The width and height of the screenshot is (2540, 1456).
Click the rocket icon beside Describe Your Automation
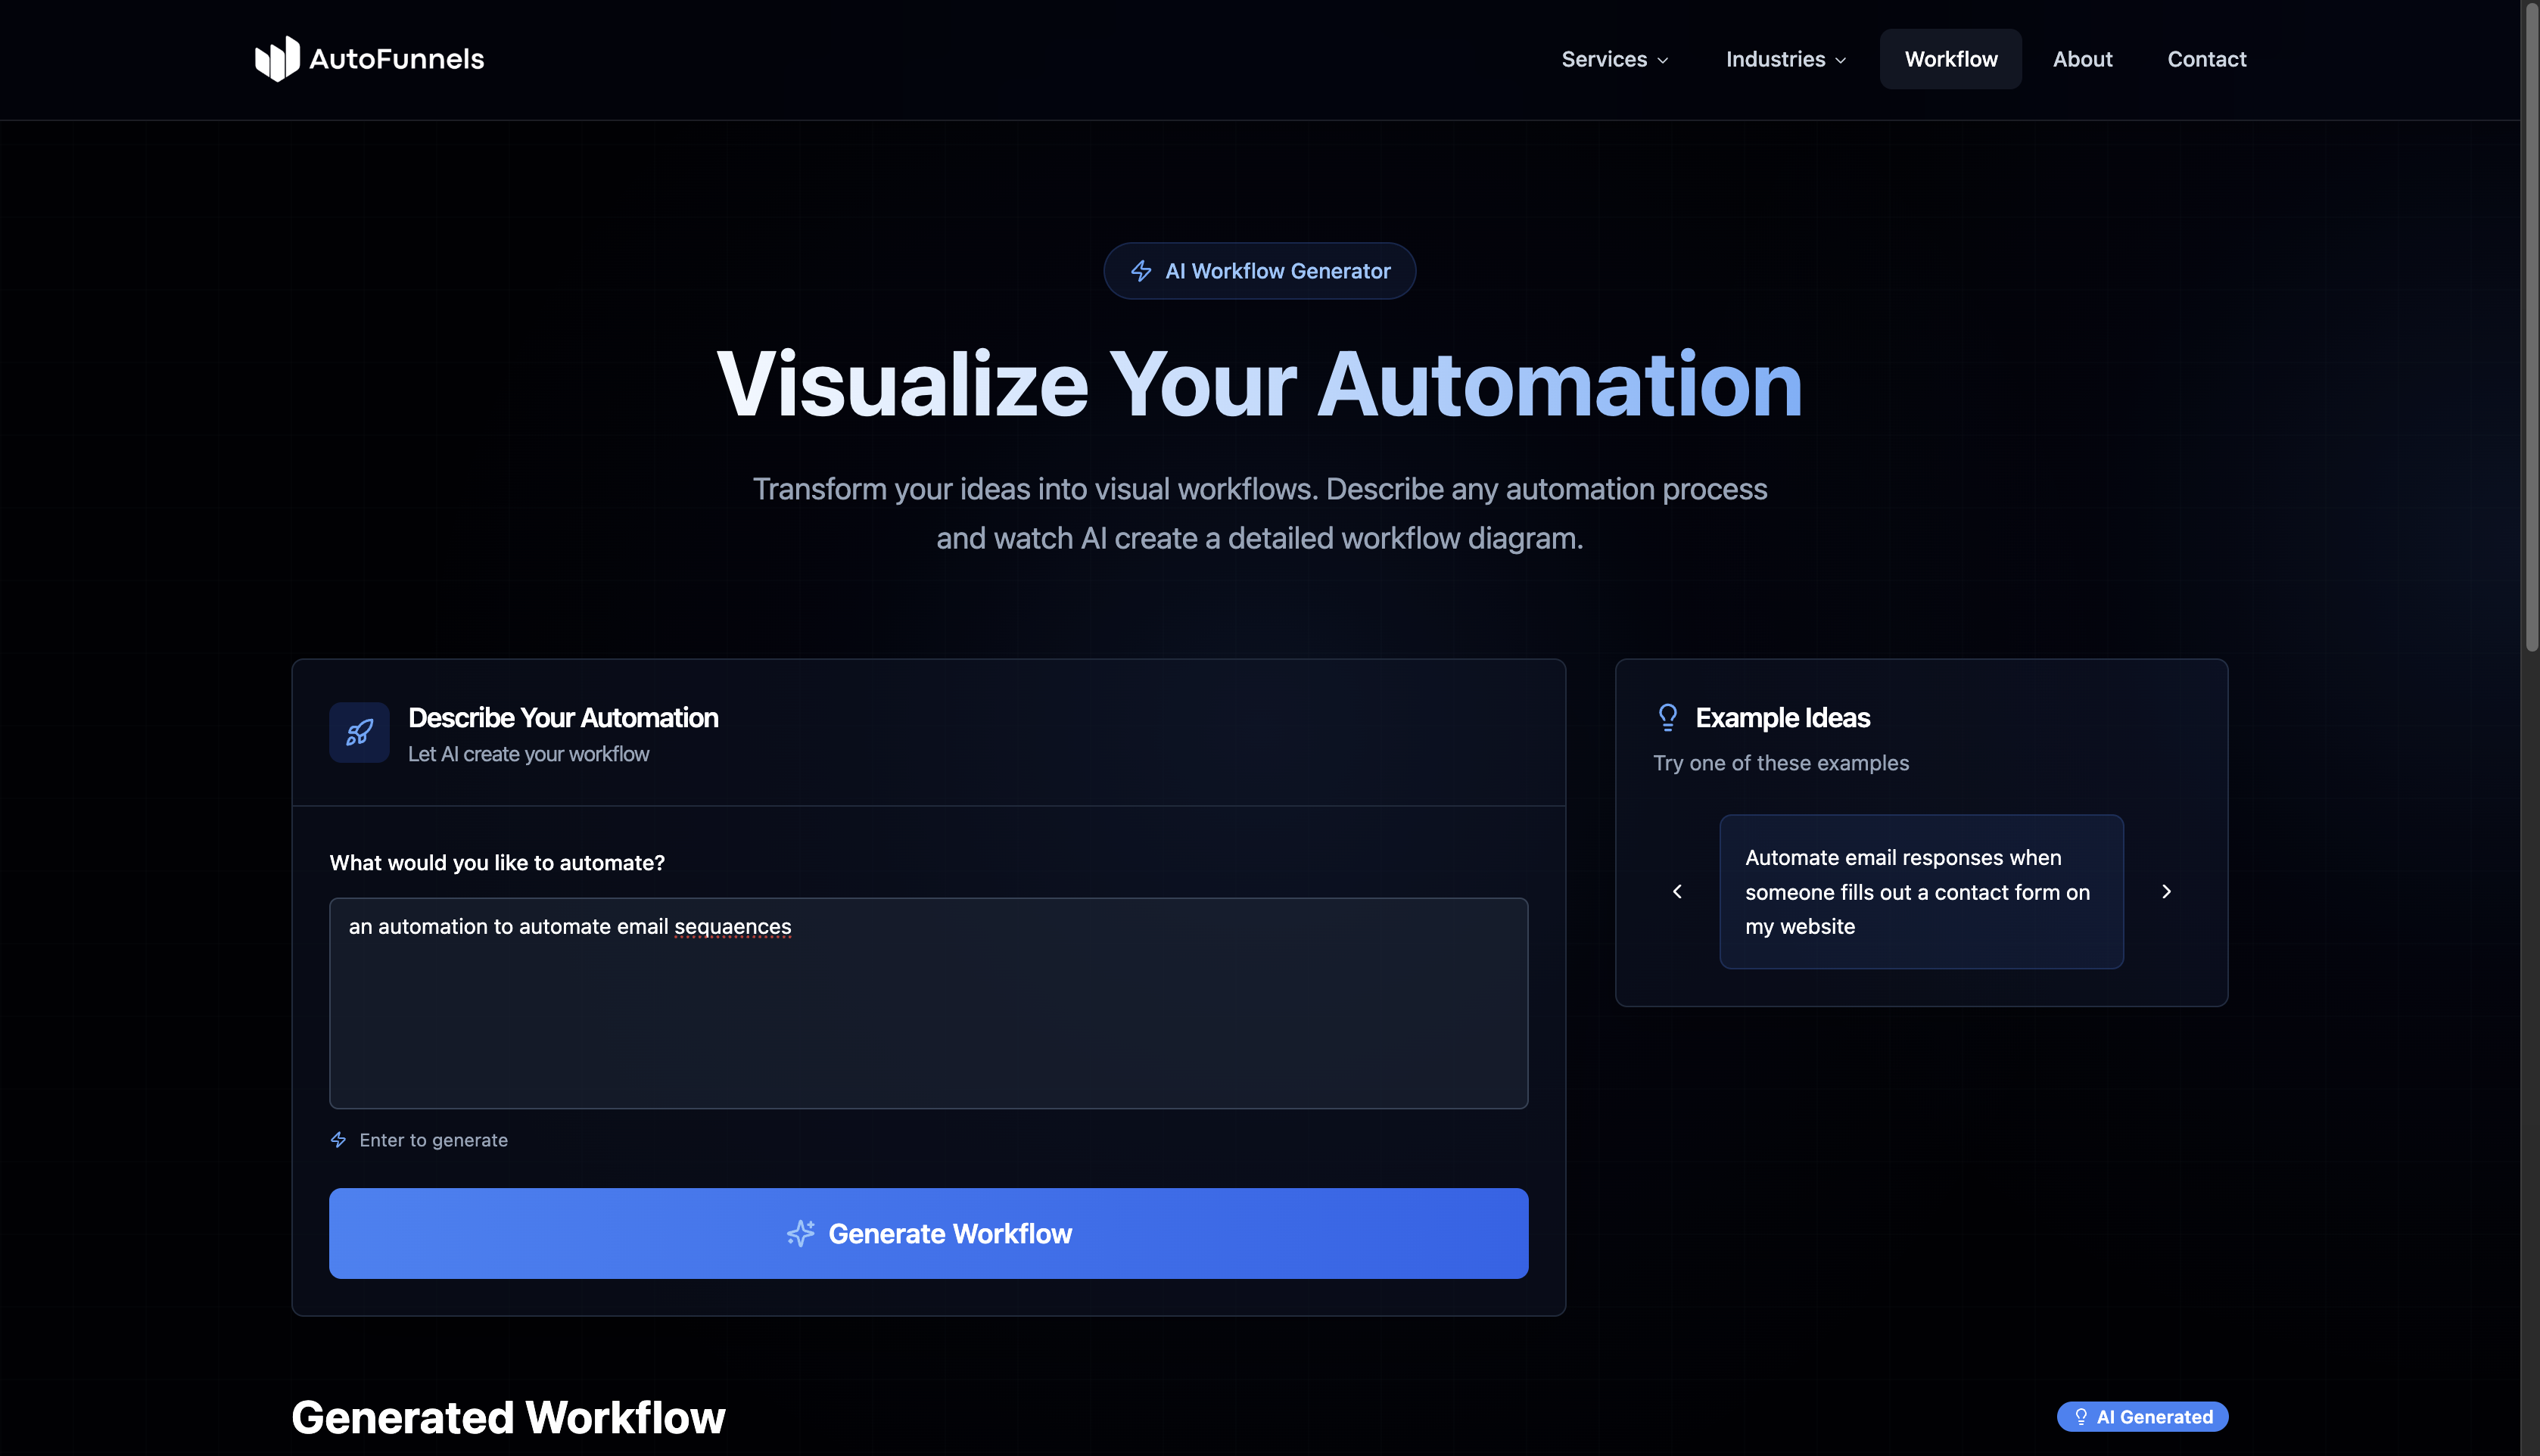coord(359,733)
